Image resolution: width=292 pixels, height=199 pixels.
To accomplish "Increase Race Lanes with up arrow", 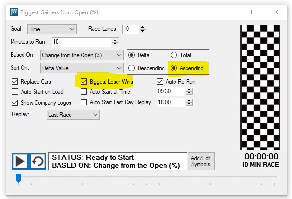I will point(143,27).
